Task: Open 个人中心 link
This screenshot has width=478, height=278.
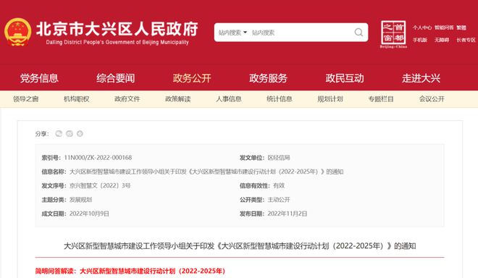Action: pos(422,28)
